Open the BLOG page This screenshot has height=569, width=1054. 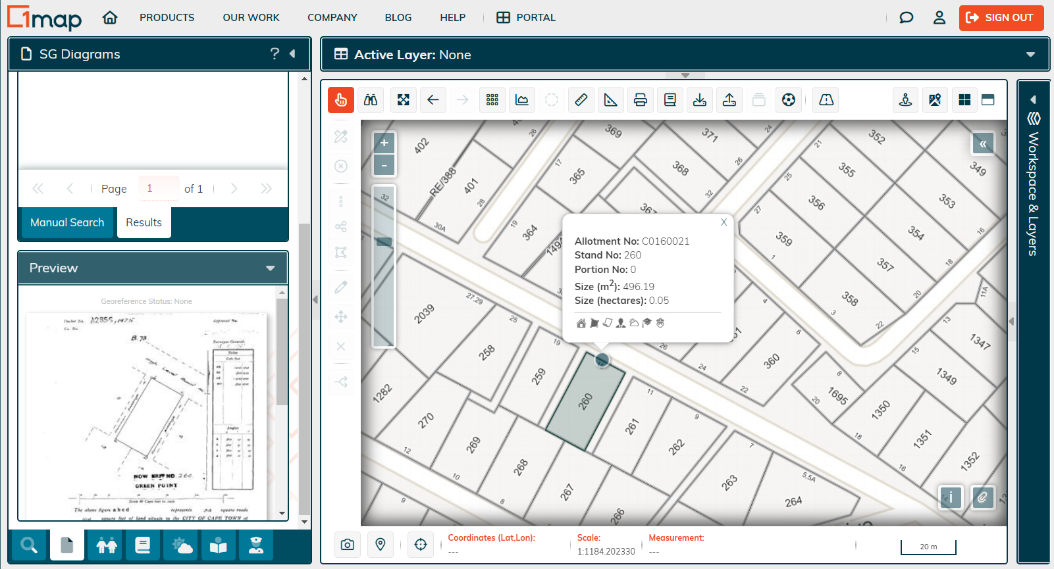(398, 18)
